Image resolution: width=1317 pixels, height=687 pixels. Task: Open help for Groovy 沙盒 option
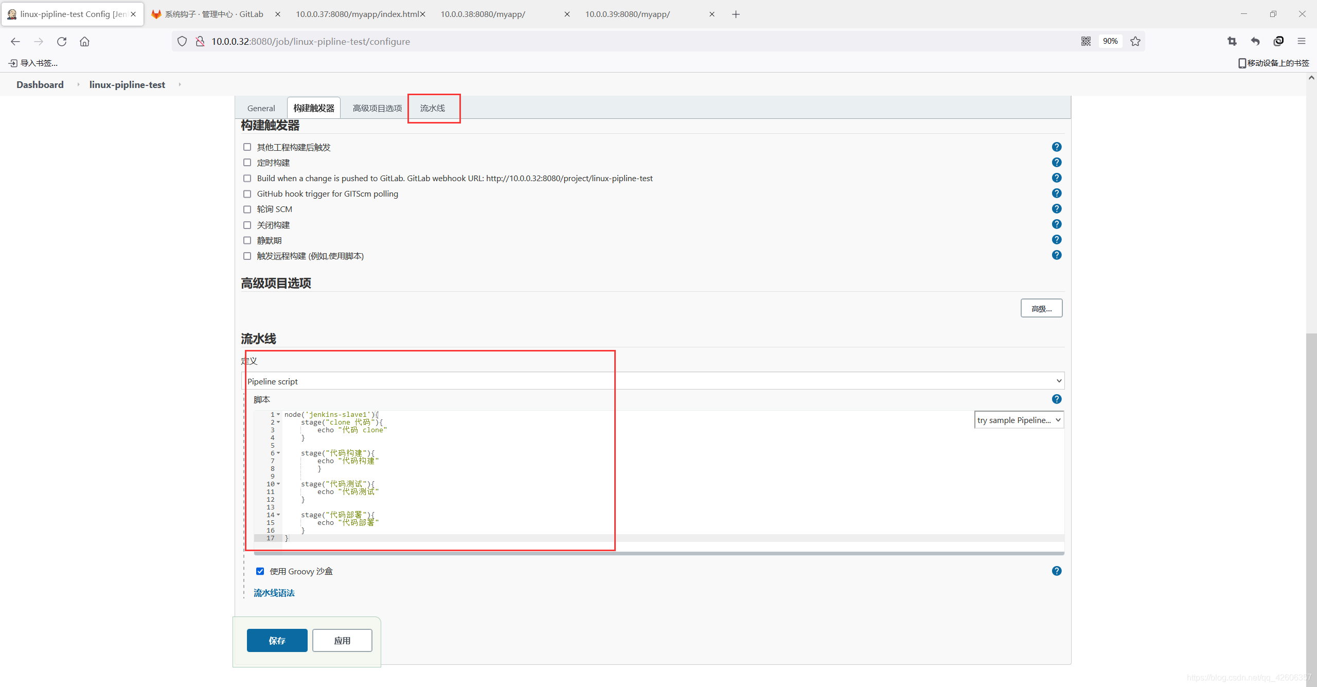[x=1057, y=571]
